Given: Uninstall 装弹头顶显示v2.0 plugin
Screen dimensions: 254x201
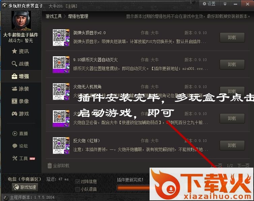Looking at the screenshot, I should click(232, 37).
